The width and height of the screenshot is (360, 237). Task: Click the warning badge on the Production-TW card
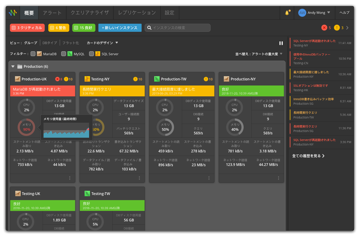pos(206,79)
